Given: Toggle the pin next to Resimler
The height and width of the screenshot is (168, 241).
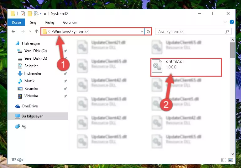Looking at the screenshot, I should [x=65, y=89].
